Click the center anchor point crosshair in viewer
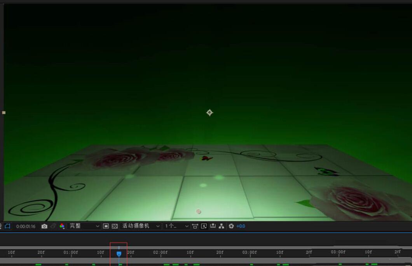Image resolution: width=412 pixels, height=266 pixels. coord(209,113)
